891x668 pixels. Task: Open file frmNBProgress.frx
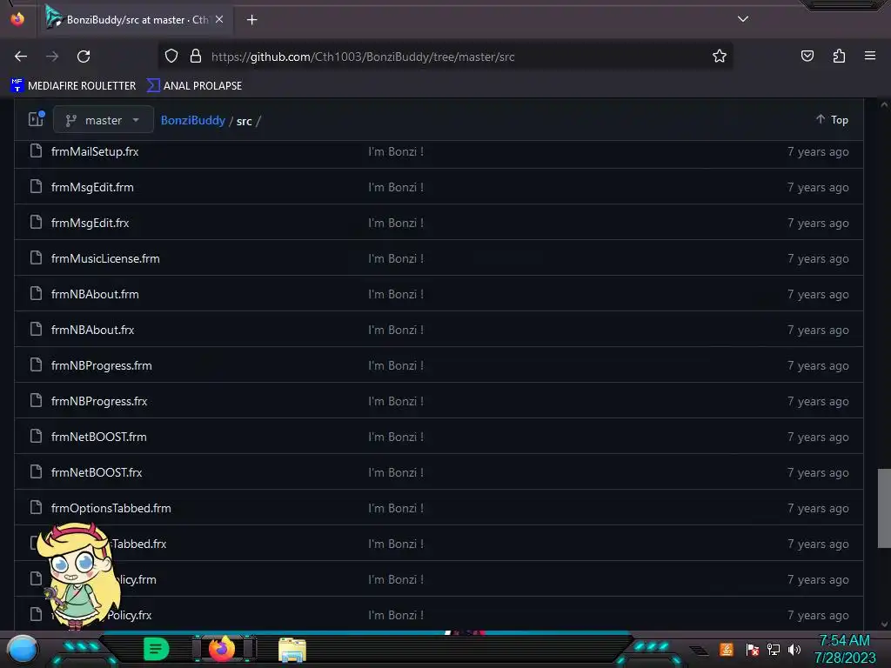pos(99,402)
